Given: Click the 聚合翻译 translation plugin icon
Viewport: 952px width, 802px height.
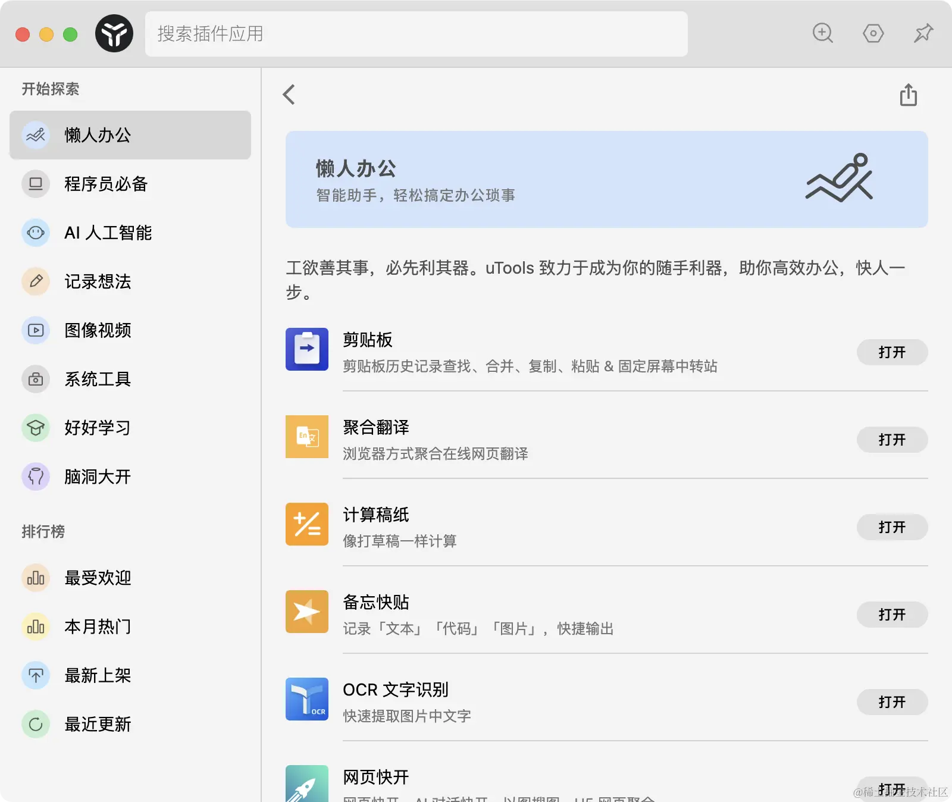Looking at the screenshot, I should 307,437.
